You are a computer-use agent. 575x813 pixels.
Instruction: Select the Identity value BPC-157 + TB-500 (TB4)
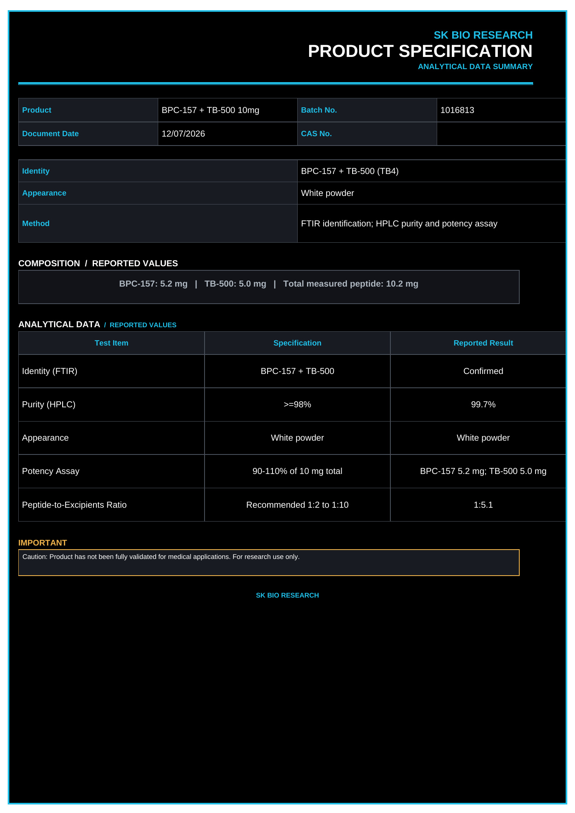pyautogui.click(x=350, y=171)
